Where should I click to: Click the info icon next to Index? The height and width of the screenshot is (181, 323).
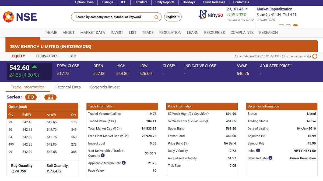(258, 151)
